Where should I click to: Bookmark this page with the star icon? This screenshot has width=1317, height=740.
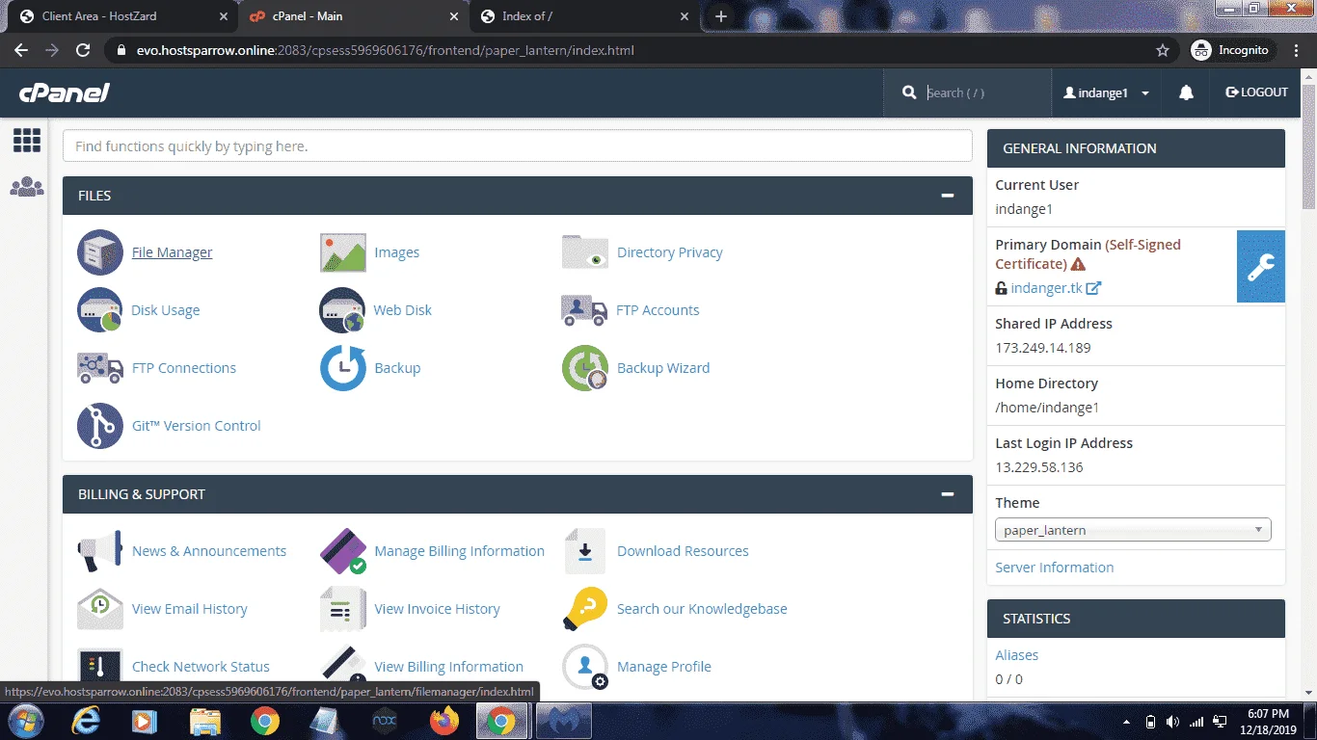[x=1163, y=50]
